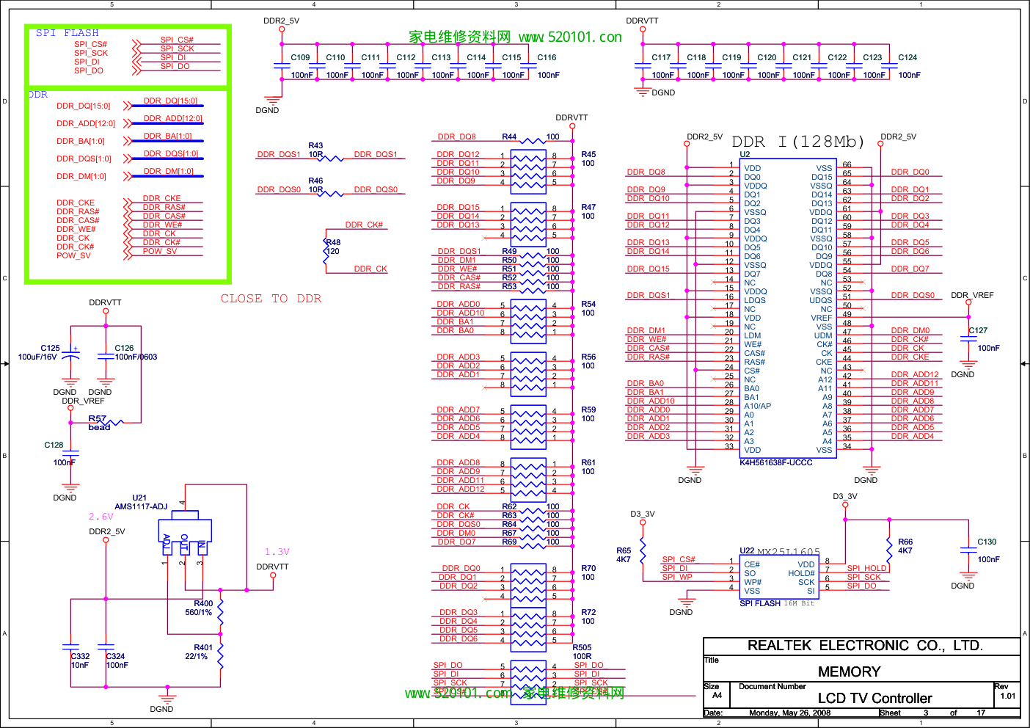
Task: Select the U2 K4H561638F DDR chip body
Action: (787, 308)
